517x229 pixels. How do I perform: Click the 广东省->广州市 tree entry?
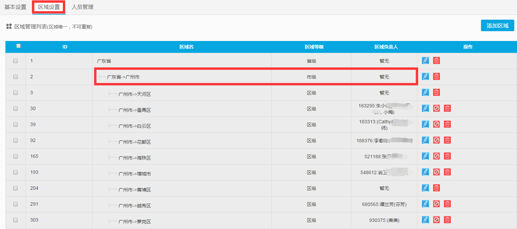(123, 77)
